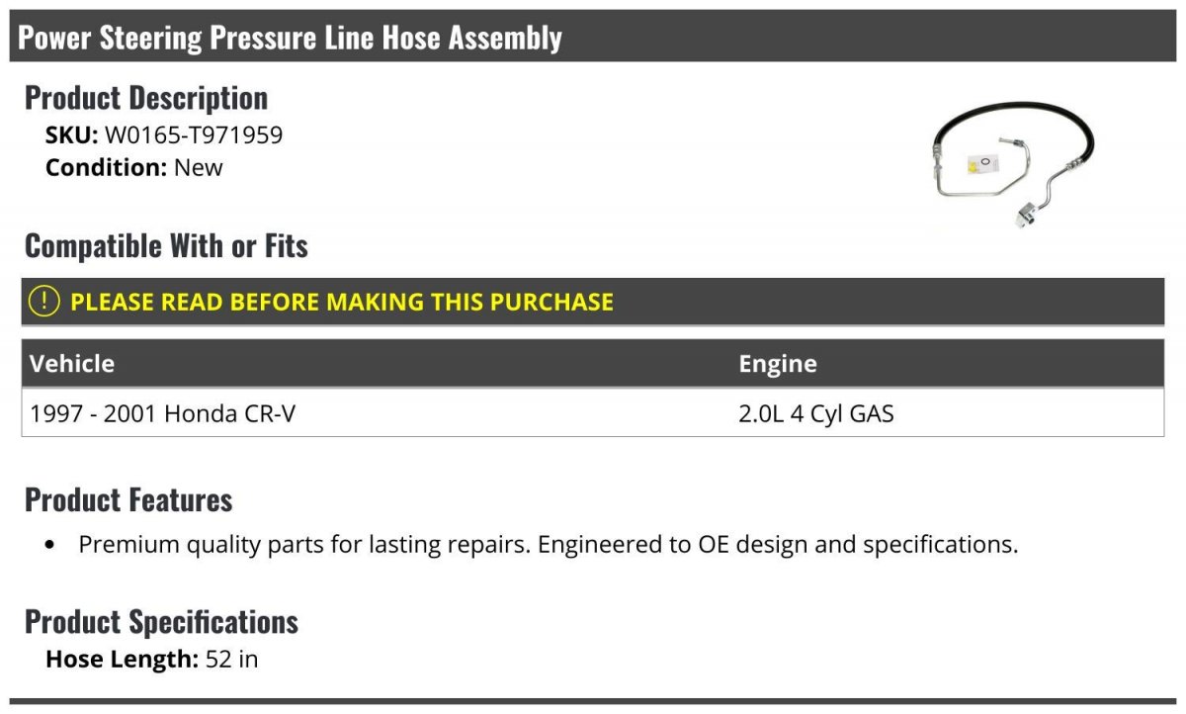
Task: Click the SKU number W0165-T971959
Action: tap(194, 135)
